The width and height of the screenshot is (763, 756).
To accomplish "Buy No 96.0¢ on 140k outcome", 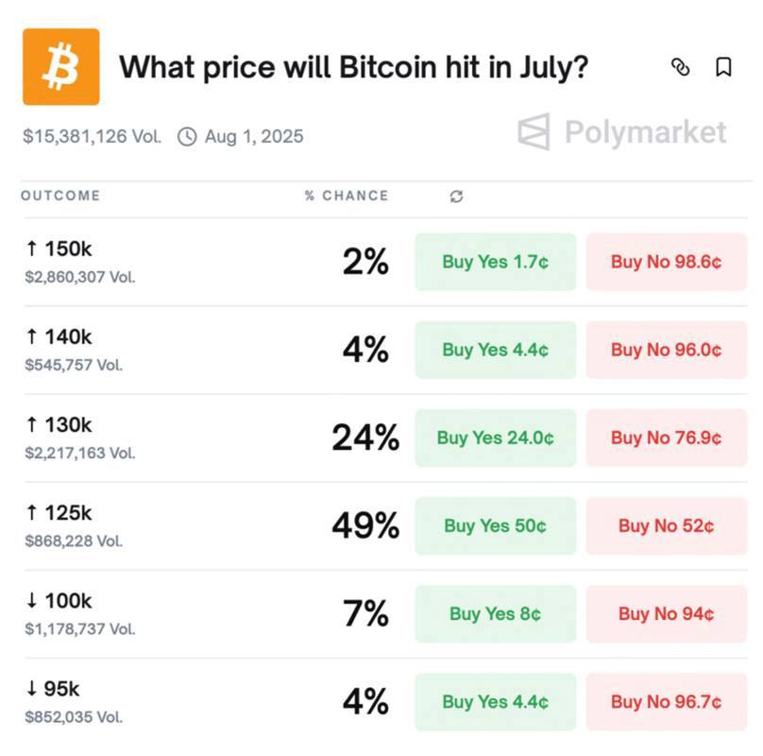I will pos(666,350).
